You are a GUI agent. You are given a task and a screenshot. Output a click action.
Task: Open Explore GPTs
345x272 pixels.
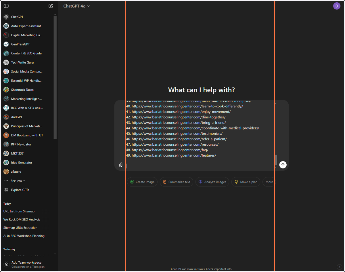tap(20, 190)
